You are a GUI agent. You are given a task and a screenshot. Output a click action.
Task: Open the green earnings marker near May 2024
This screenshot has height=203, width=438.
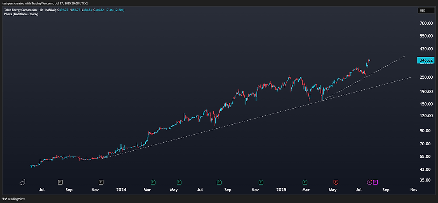[179, 182]
